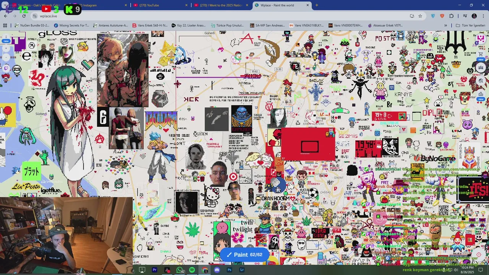Open the taskbar volume control
This screenshot has height=275, width=489.
coord(455,270)
